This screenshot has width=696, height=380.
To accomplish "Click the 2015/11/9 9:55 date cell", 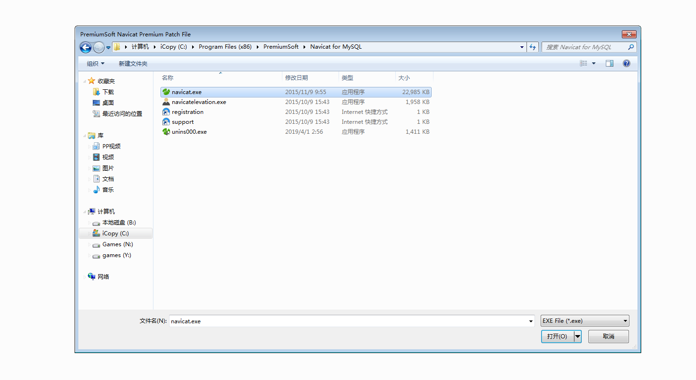I will tap(306, 92).
